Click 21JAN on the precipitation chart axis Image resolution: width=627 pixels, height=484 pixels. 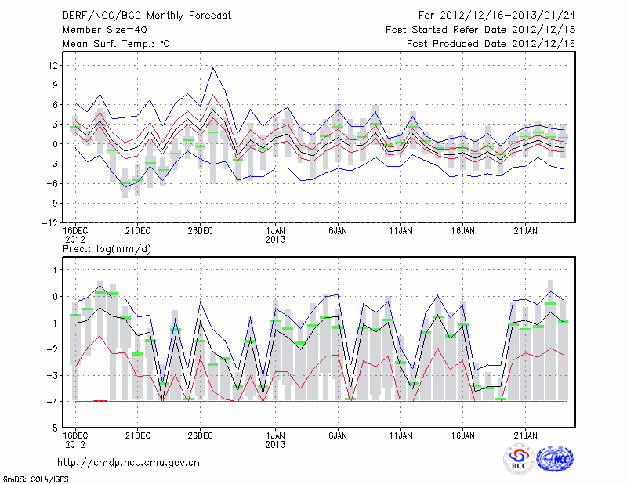[525, 435]
